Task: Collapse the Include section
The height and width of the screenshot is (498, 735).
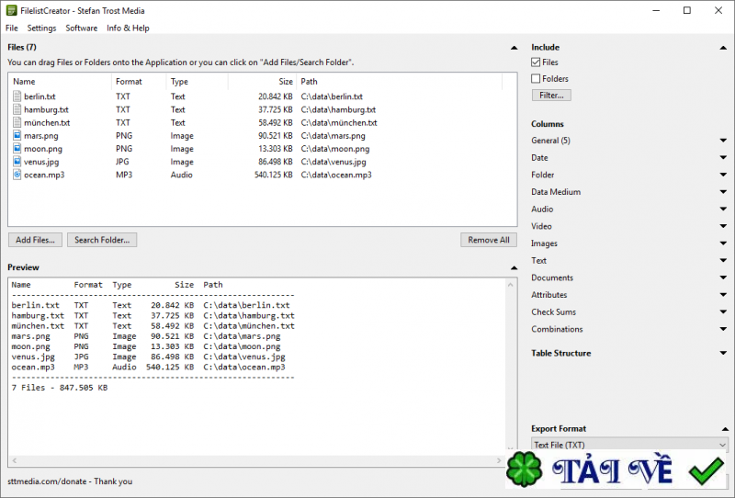Action: 723,48
